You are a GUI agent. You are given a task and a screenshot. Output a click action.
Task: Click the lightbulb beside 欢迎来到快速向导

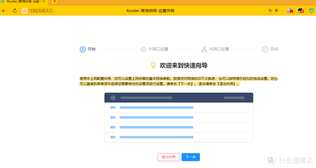(153, 65)
